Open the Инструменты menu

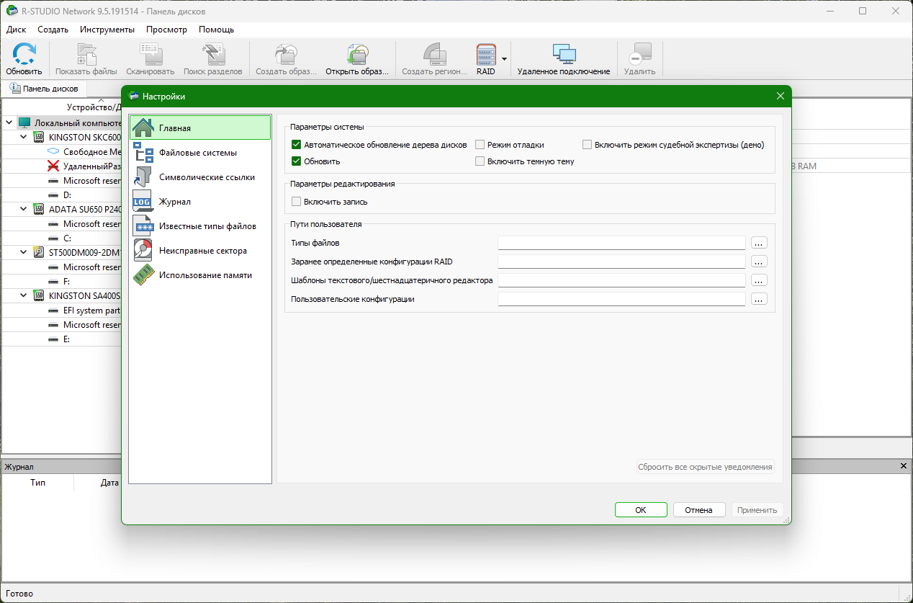(x=107, y=30)
